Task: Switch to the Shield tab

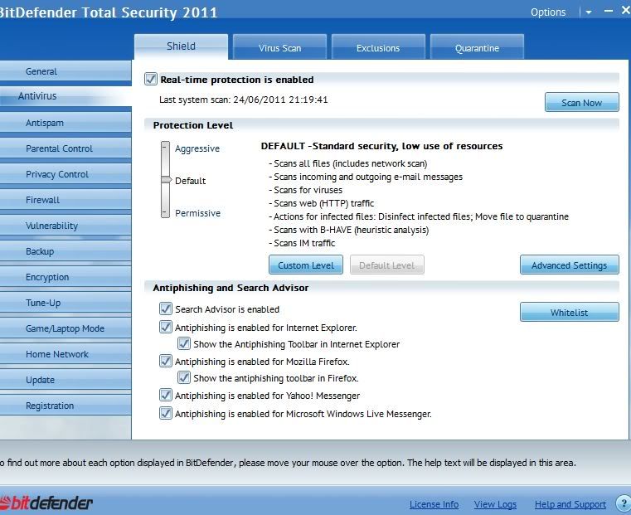Action: click(x=181, y=46)
